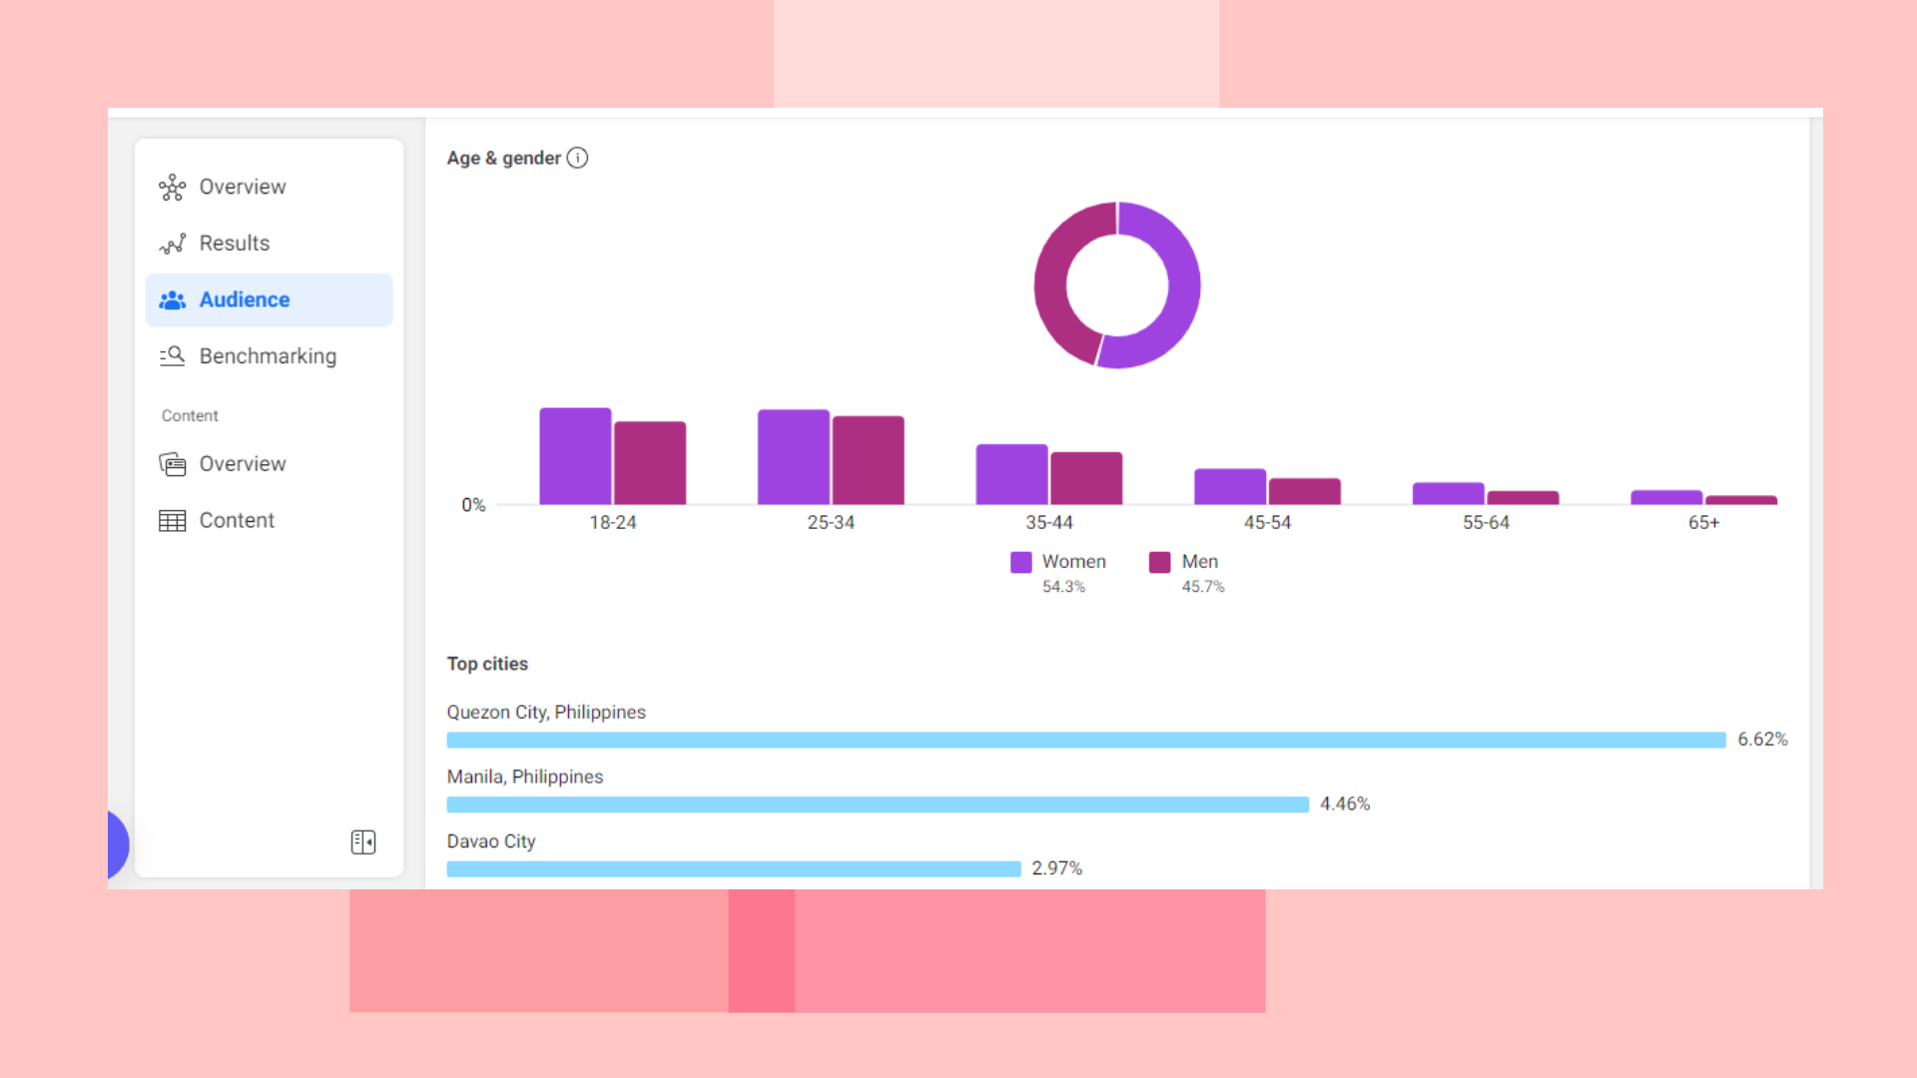Click the Women bar for 45-54
Viewport: 1917px width, 1078px height.
1230,486
